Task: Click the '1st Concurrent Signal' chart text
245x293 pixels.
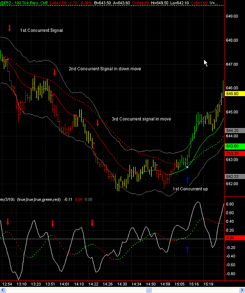Action: point(41,30)
